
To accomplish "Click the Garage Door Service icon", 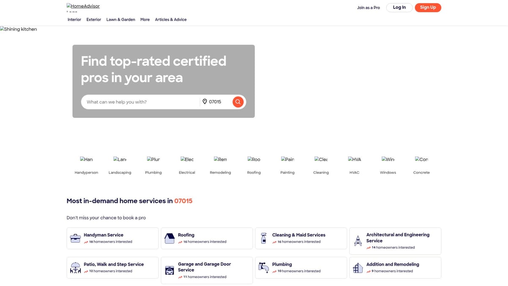I will point(169,270).
